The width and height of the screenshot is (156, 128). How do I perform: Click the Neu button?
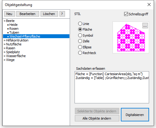coord(10,14)
